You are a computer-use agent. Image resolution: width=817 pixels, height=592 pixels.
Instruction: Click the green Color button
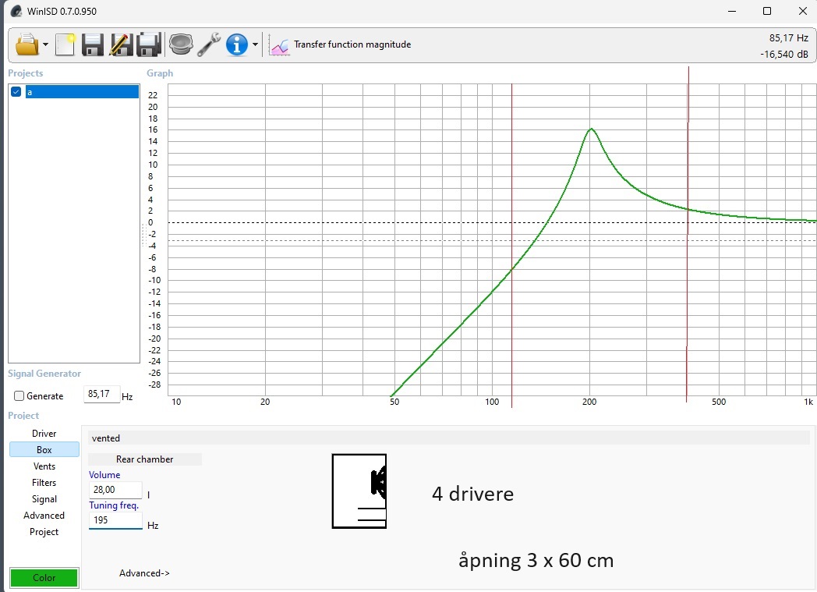point(44,578)
